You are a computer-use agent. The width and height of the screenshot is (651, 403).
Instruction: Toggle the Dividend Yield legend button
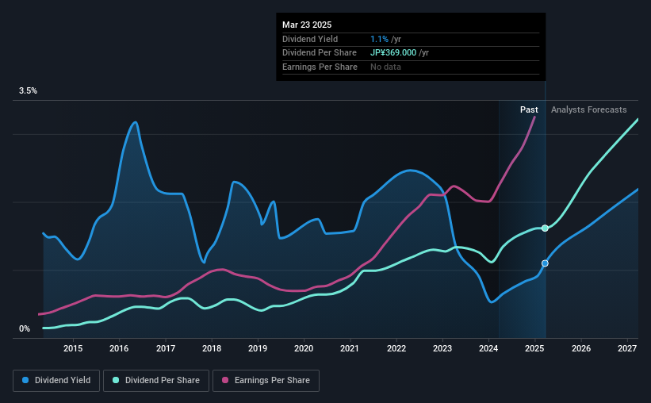click(x=56, y=381)
